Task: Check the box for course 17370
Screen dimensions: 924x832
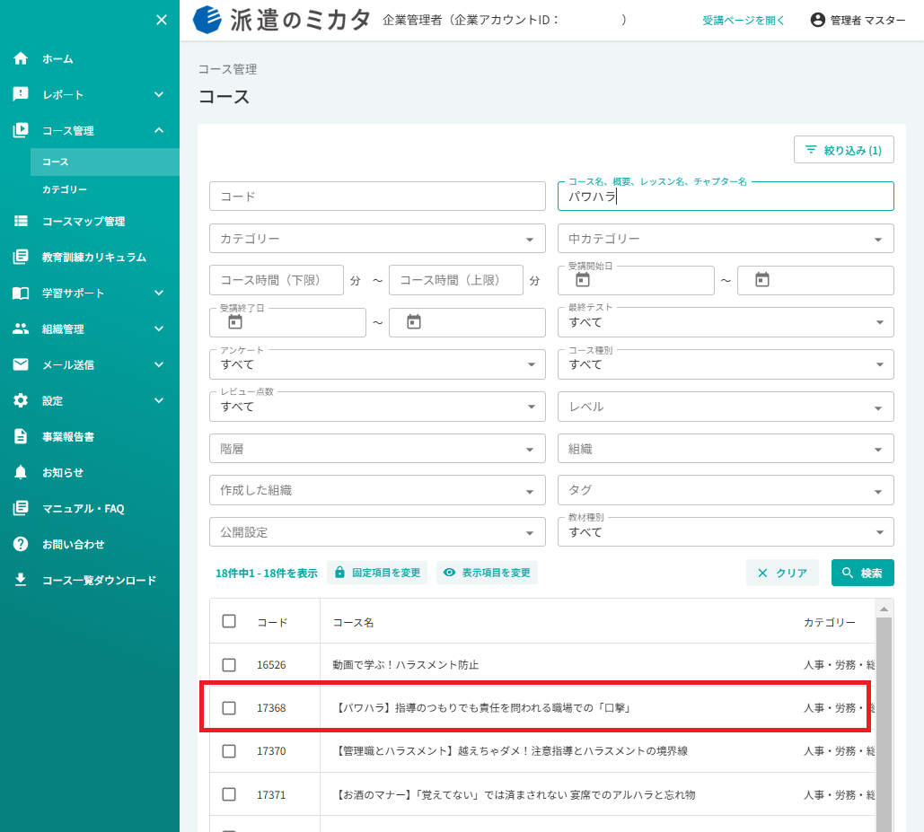Action: [x=229, y=750]
